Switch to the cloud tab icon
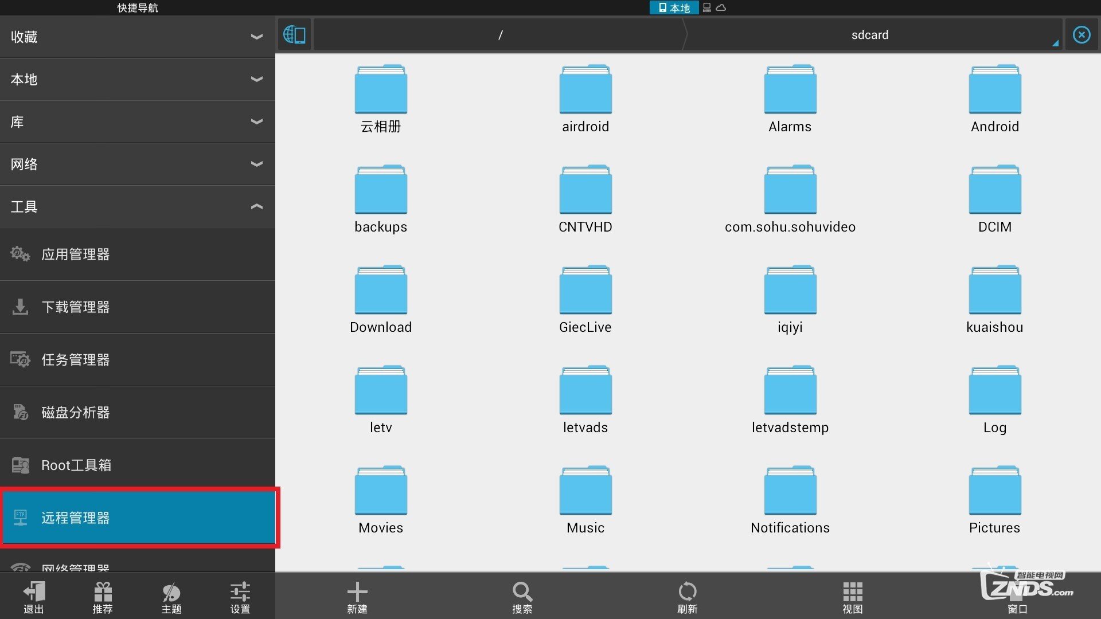The image size is (1101, 619). point(721,7)
